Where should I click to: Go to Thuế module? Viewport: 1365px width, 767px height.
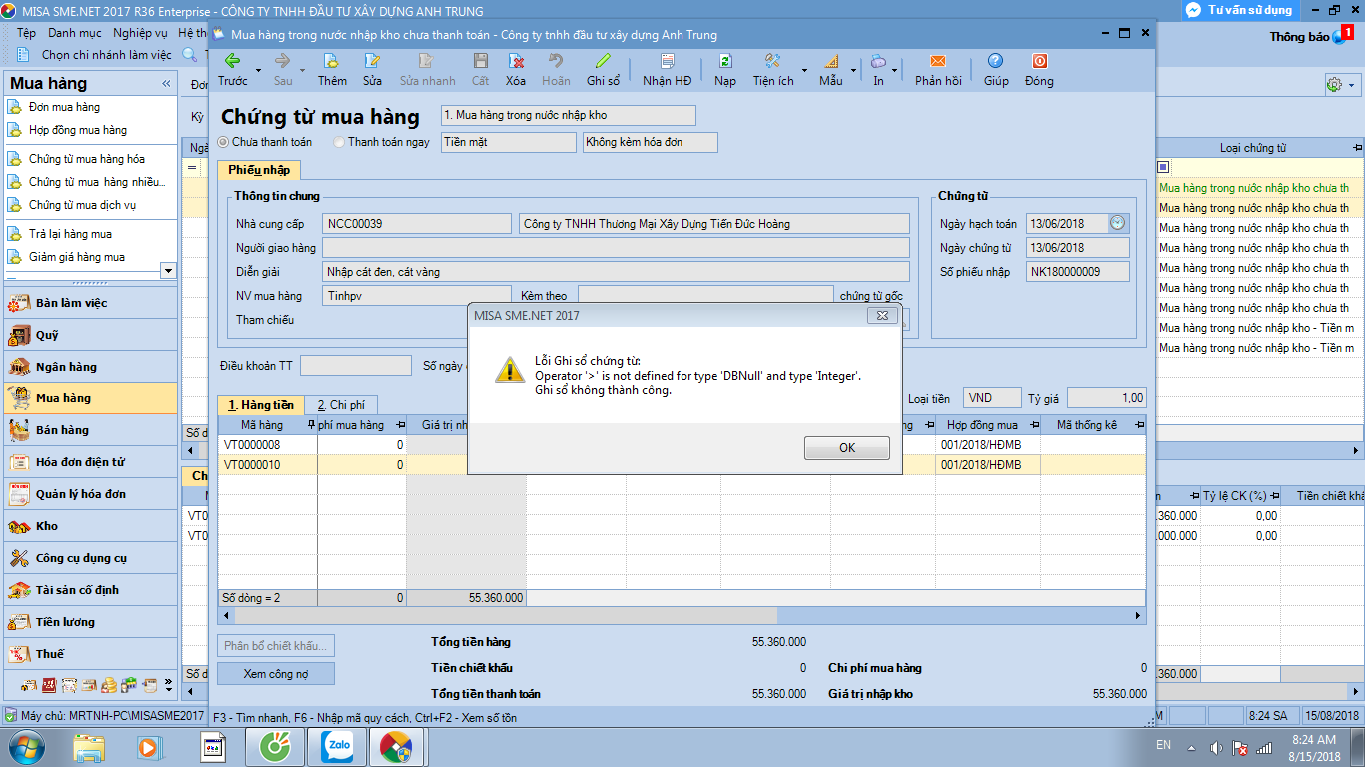tap(90, 654)
